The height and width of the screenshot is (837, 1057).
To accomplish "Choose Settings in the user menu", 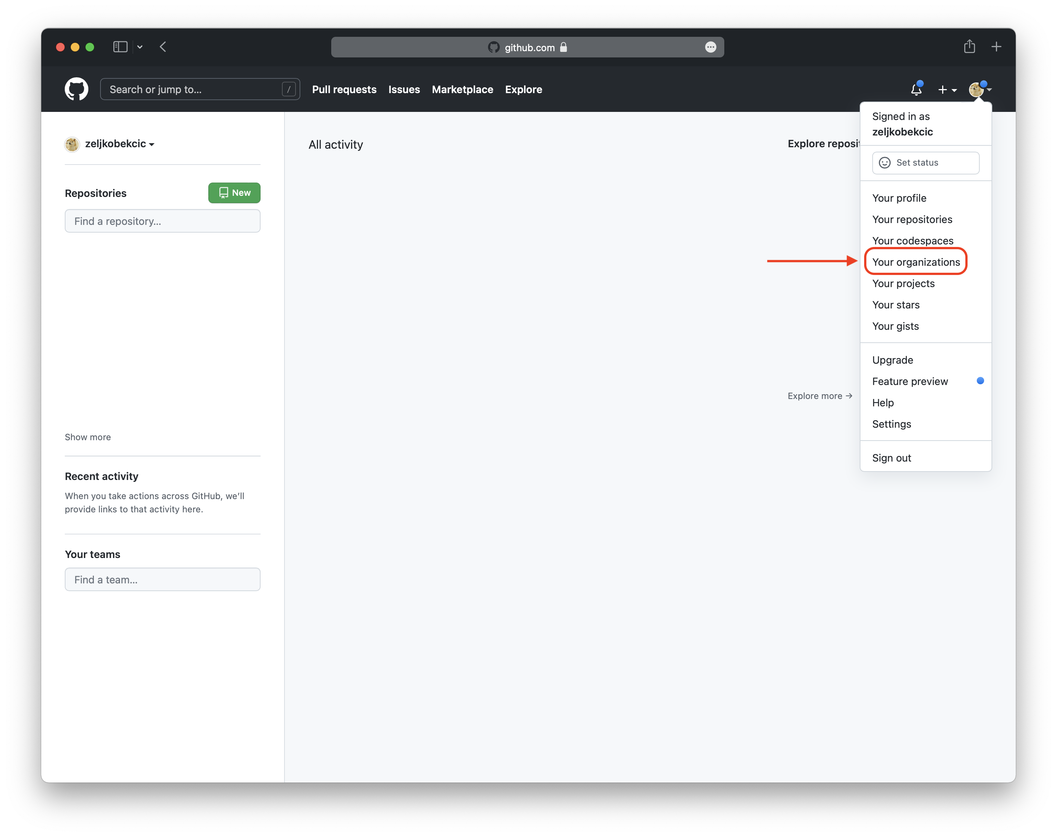I will [x=891, y=424].
